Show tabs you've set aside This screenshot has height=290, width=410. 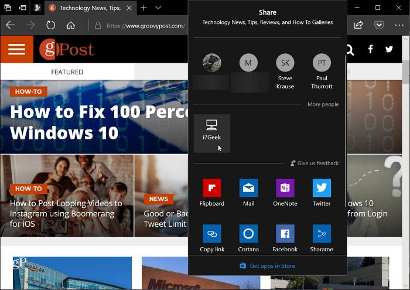[x=8, y=8]
